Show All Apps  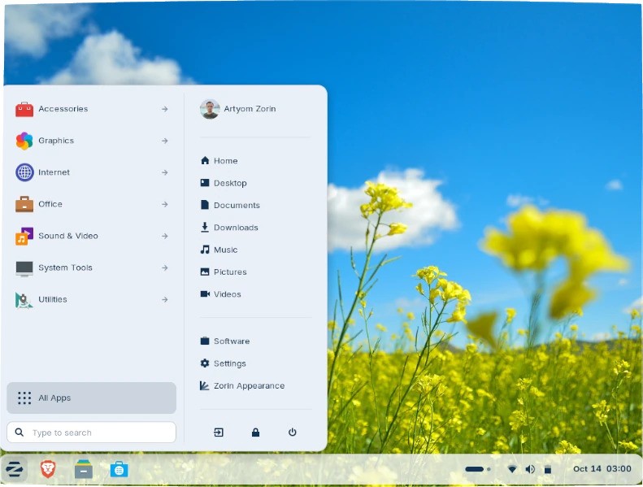[91, 398]
